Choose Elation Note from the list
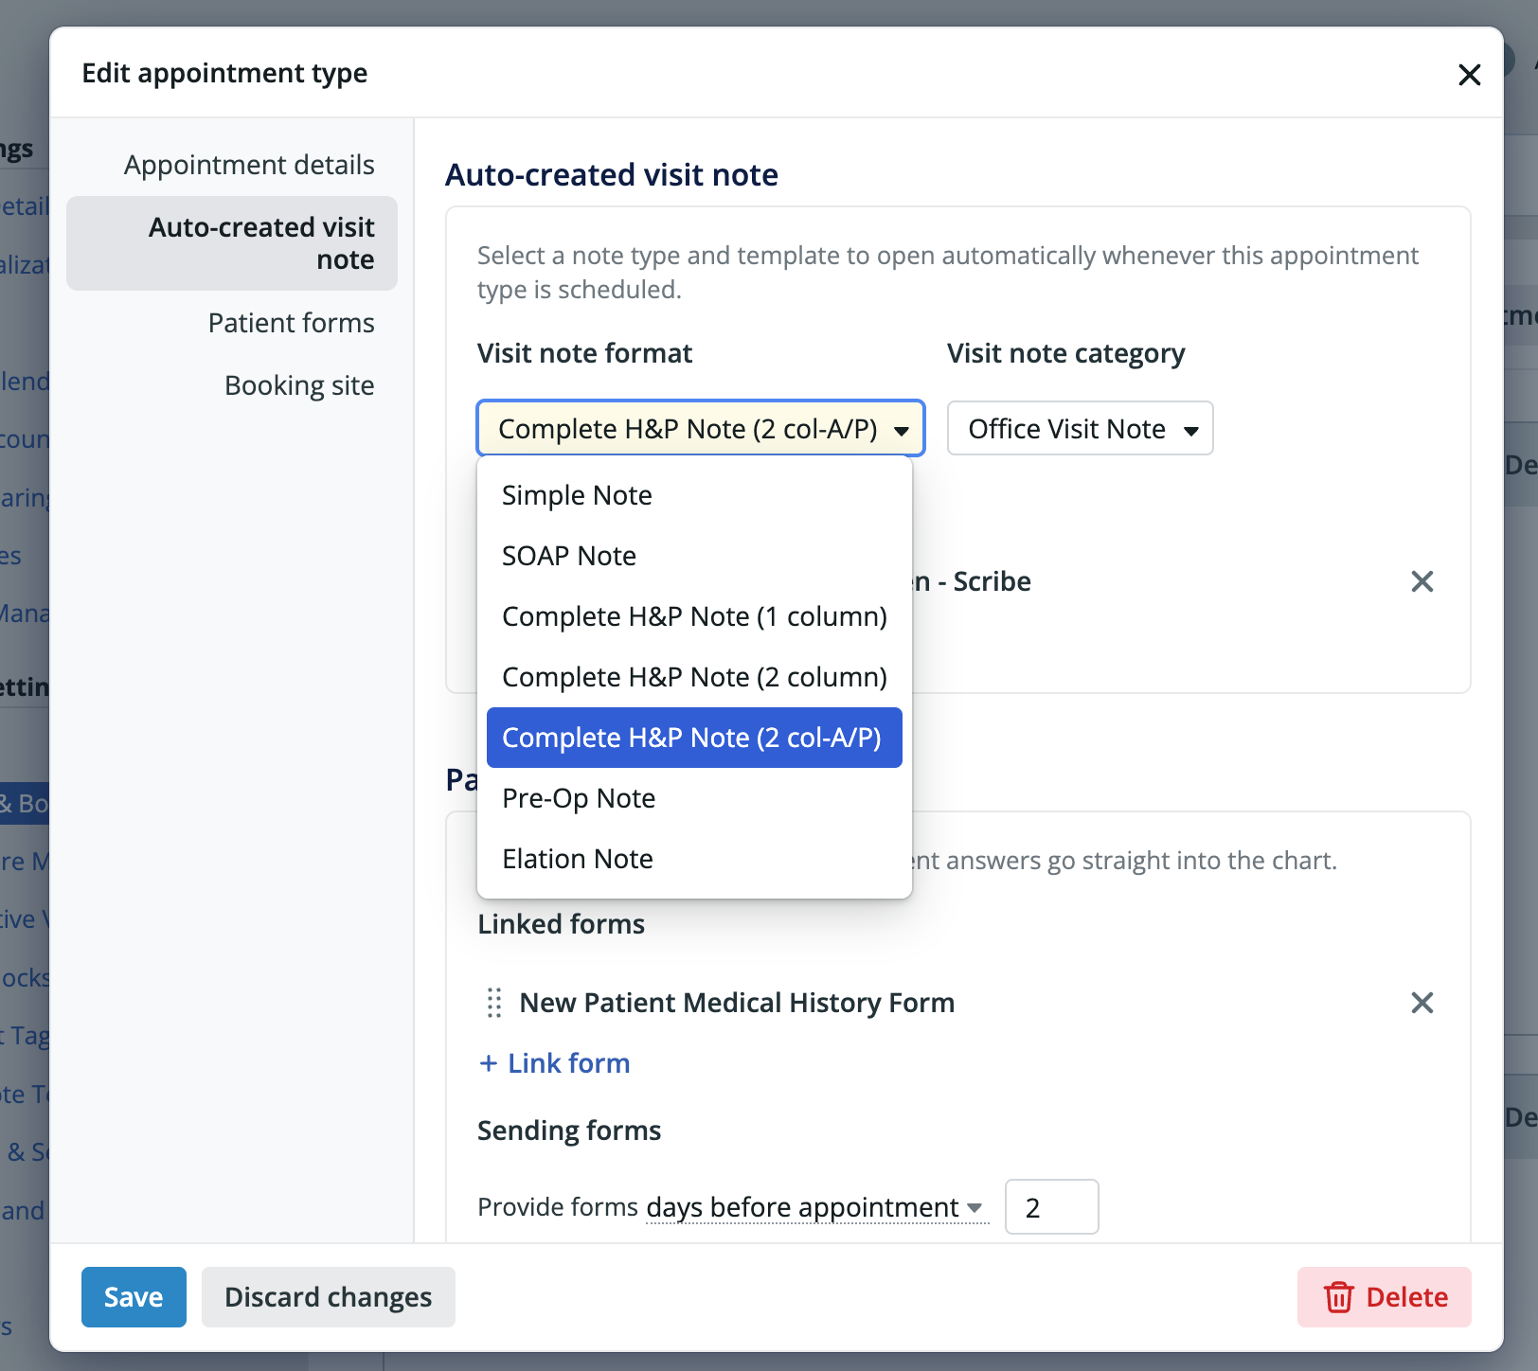 coord(694,859)
